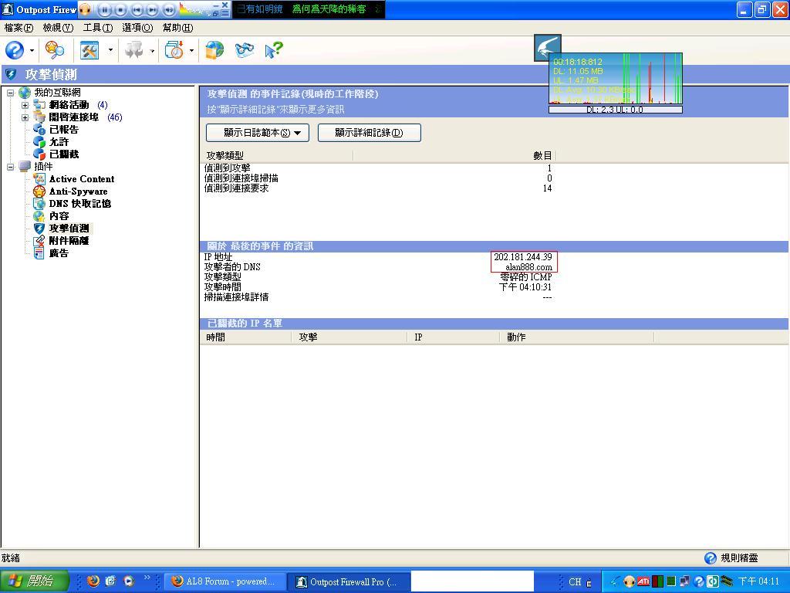
Task: Open the 選項(O) menu
Action: coord(137,28)
